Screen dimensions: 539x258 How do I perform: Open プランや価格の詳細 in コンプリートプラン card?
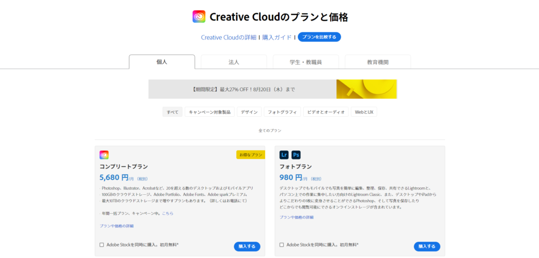116,226
